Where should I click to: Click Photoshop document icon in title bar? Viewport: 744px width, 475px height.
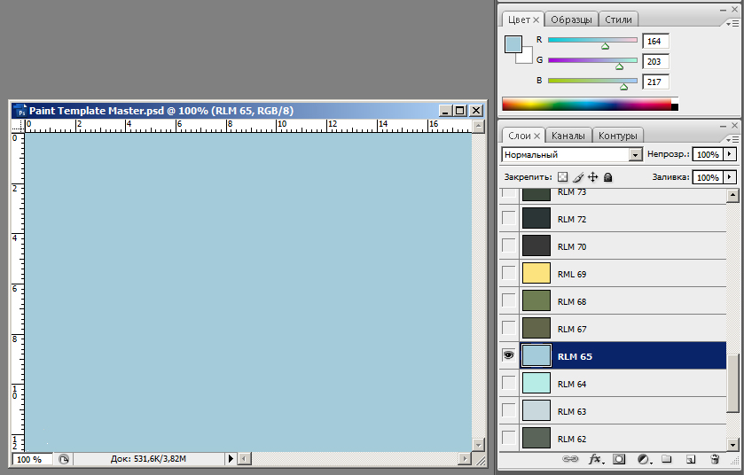click(x=21, y=111)
